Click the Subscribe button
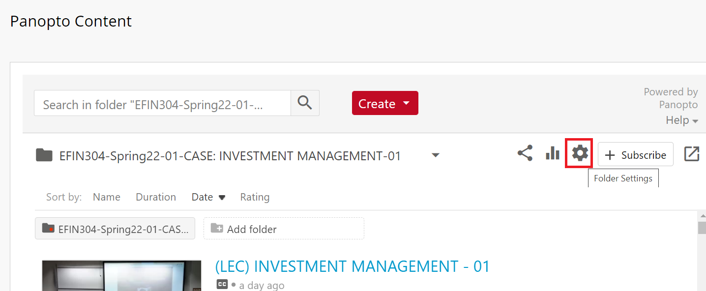Viewport: 706px width, 291px height. click(635, 155)
